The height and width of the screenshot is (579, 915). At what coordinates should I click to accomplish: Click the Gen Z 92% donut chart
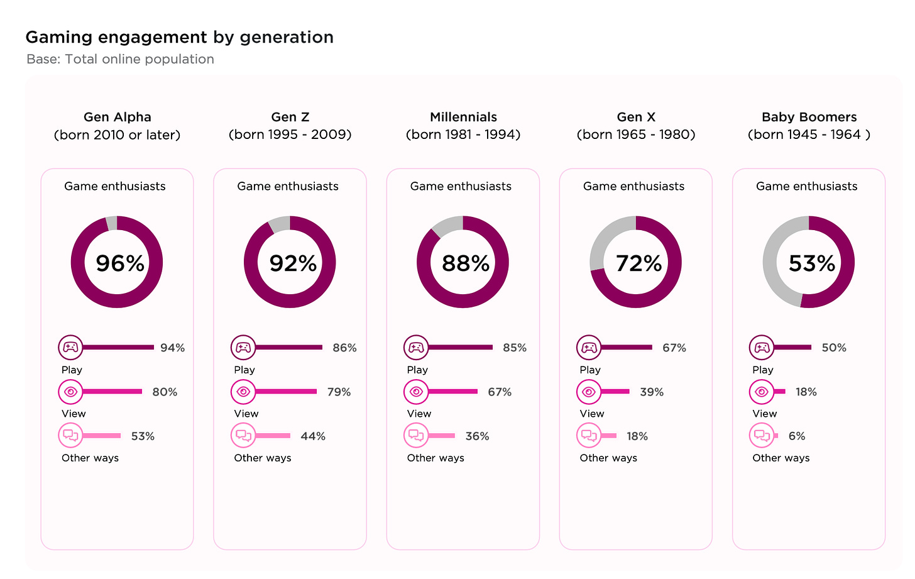290,262
